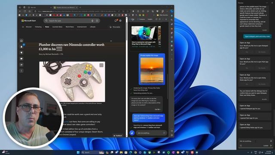Start a new topic with the blue broom button

click(x=132, y=133)
